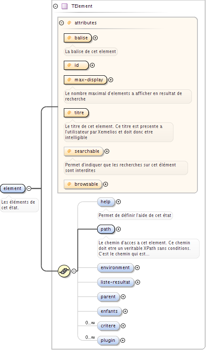This screenshot has height=350, width=206.
Task: Expand the plugin element
Action: click(x=122, y=341)
